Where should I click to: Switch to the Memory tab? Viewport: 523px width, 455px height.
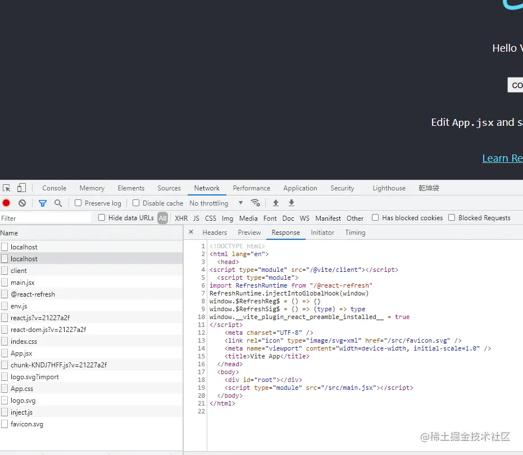coord(92,188)
